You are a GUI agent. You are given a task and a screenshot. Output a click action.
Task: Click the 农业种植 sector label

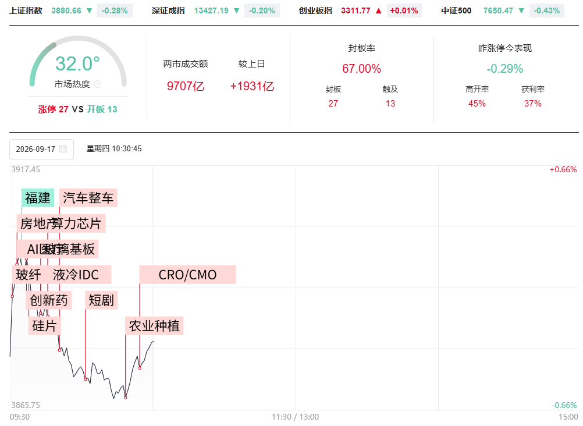[x=154, y=326]
